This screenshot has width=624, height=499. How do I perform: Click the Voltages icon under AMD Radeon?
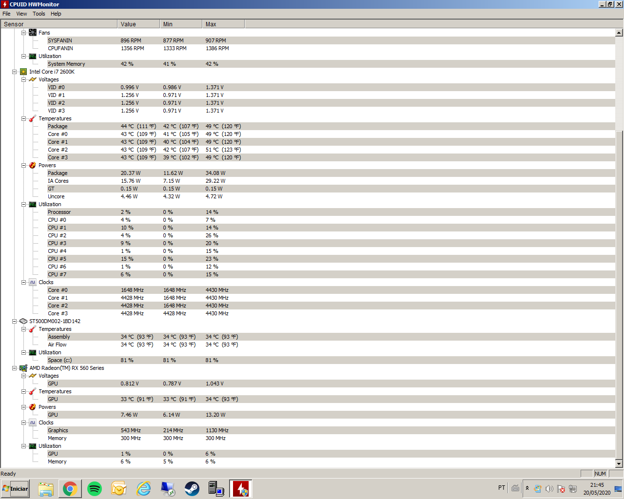(33, 376)
